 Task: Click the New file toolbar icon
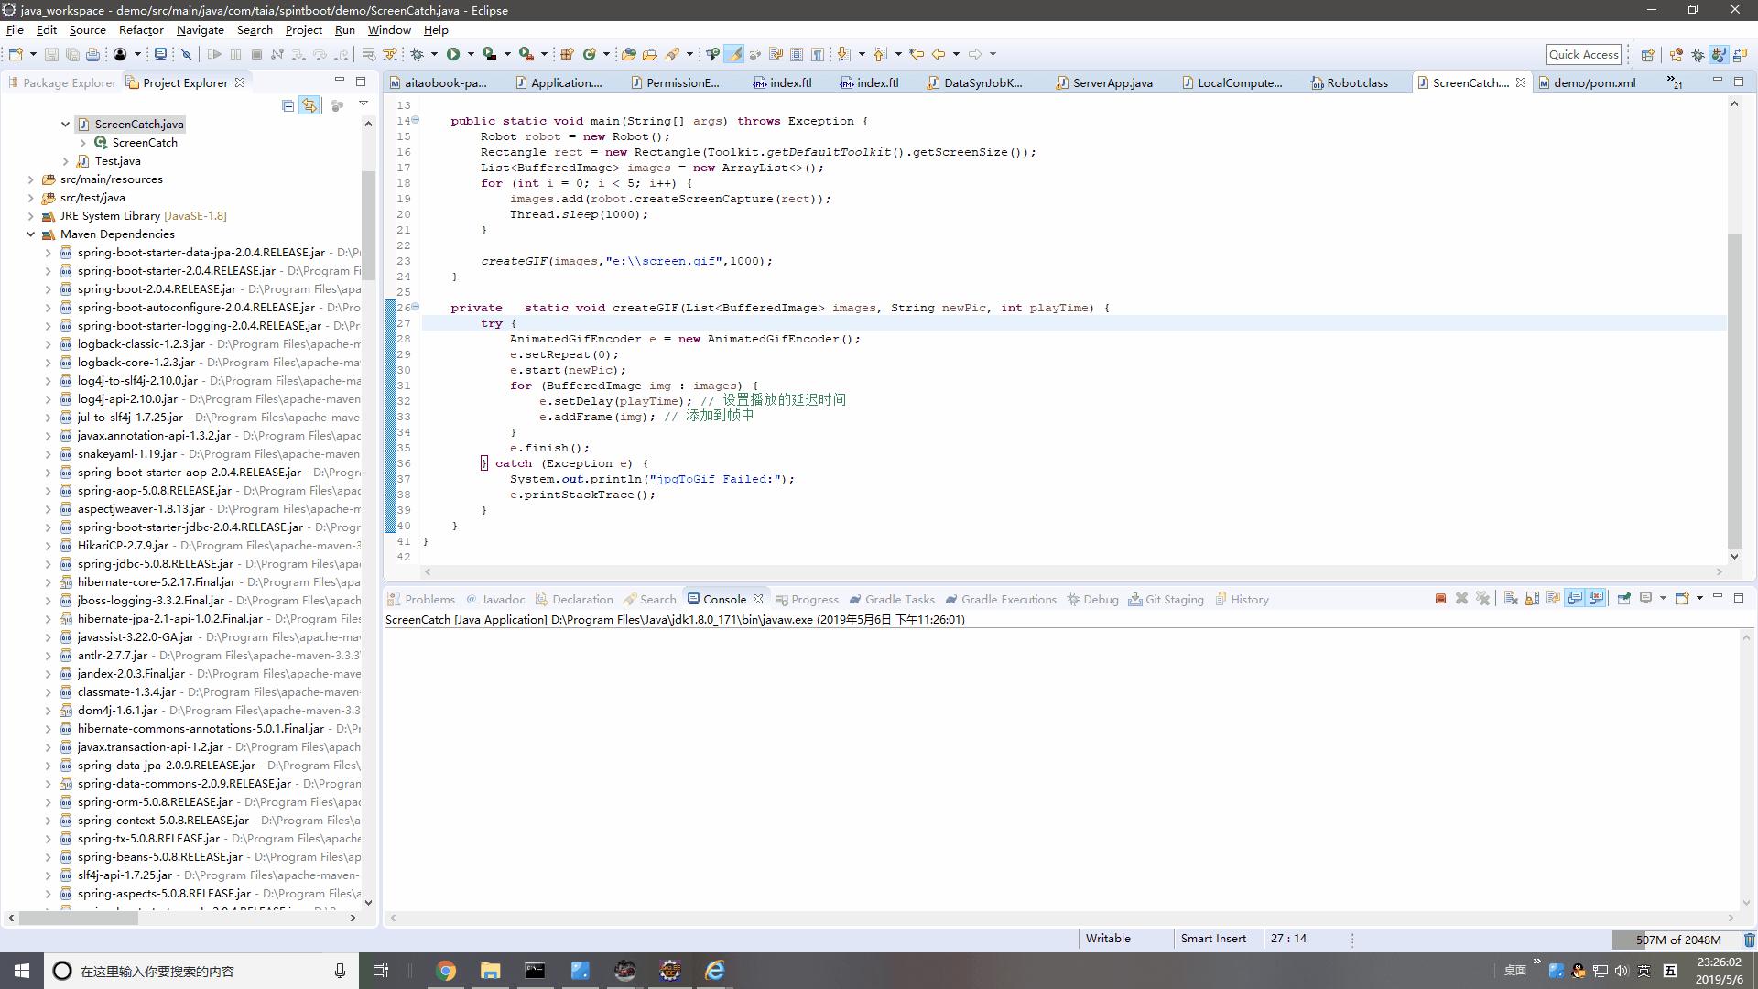pyautogui.click(x=16, y=54)
